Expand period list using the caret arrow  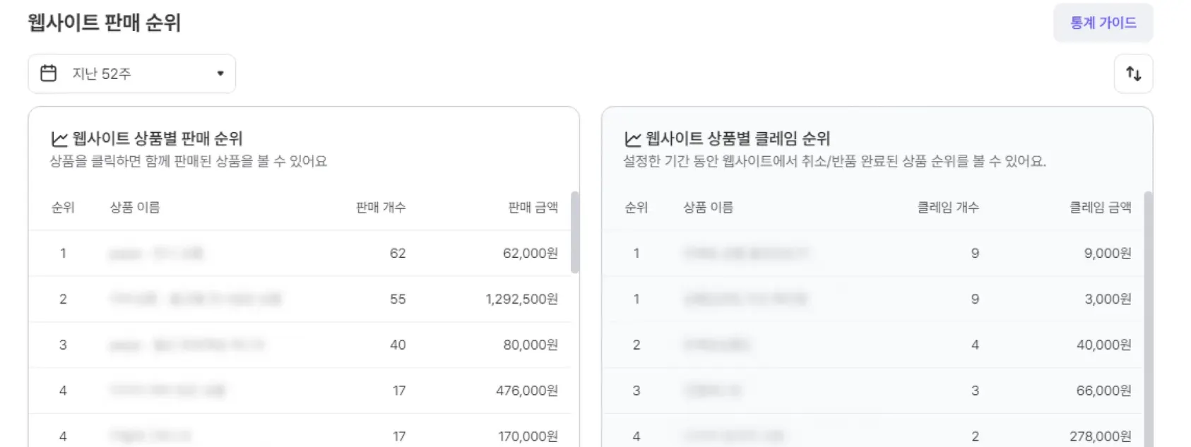point(220,73)
